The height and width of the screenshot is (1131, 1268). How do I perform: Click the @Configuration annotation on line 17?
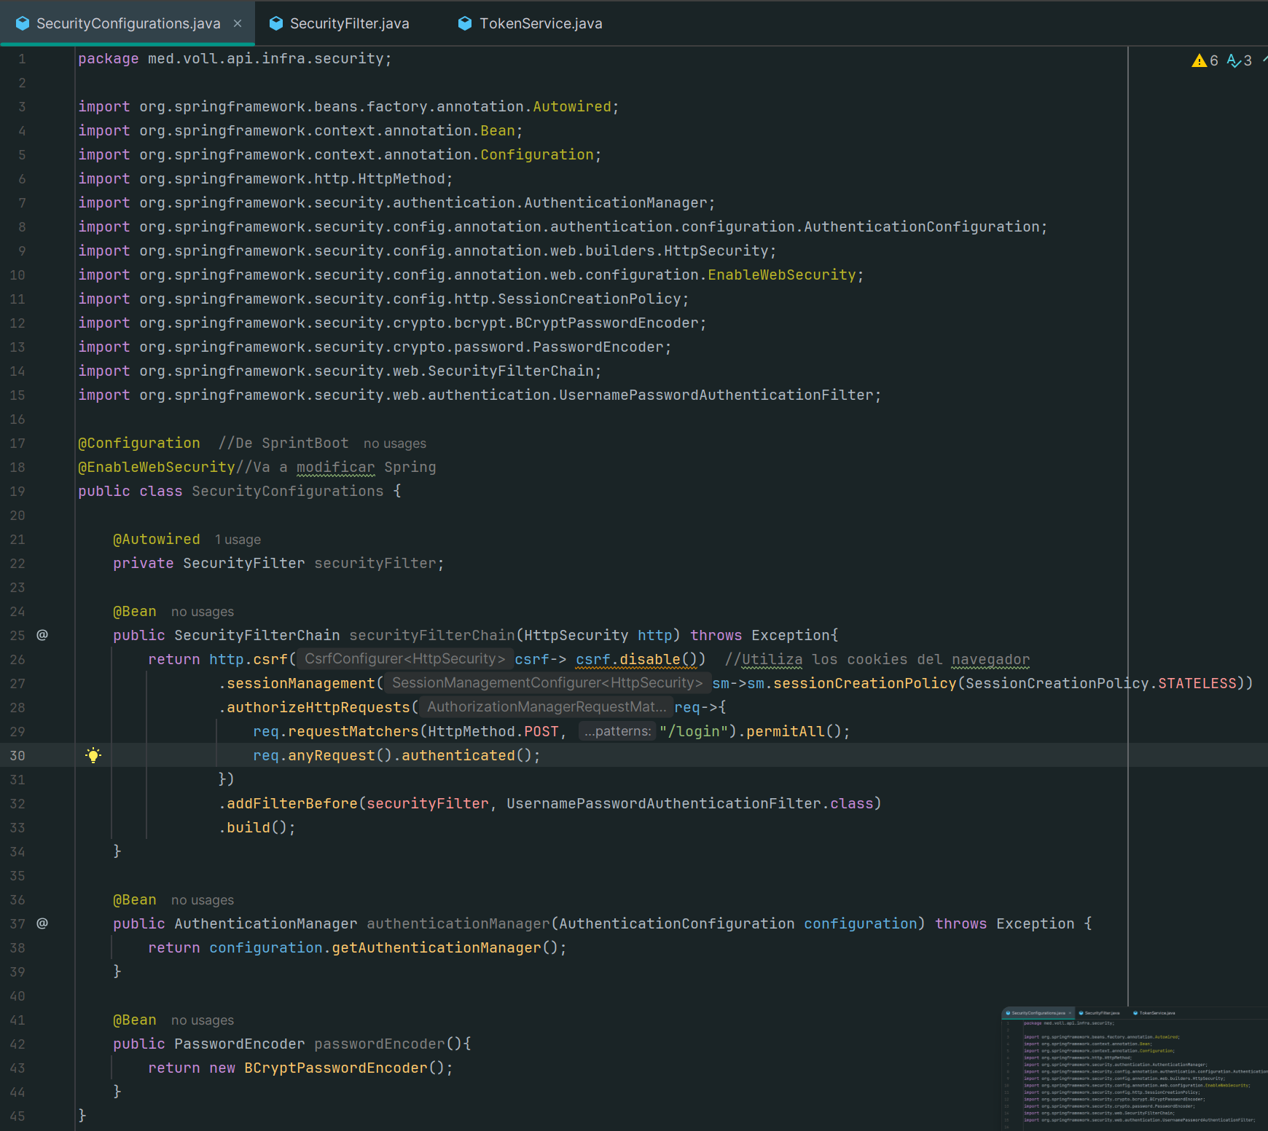(x=139, y=444)
